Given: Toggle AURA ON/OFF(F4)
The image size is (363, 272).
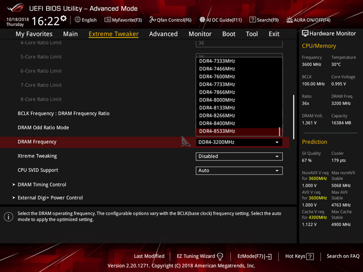Looking at the screenshot, I should click(309, 20).
